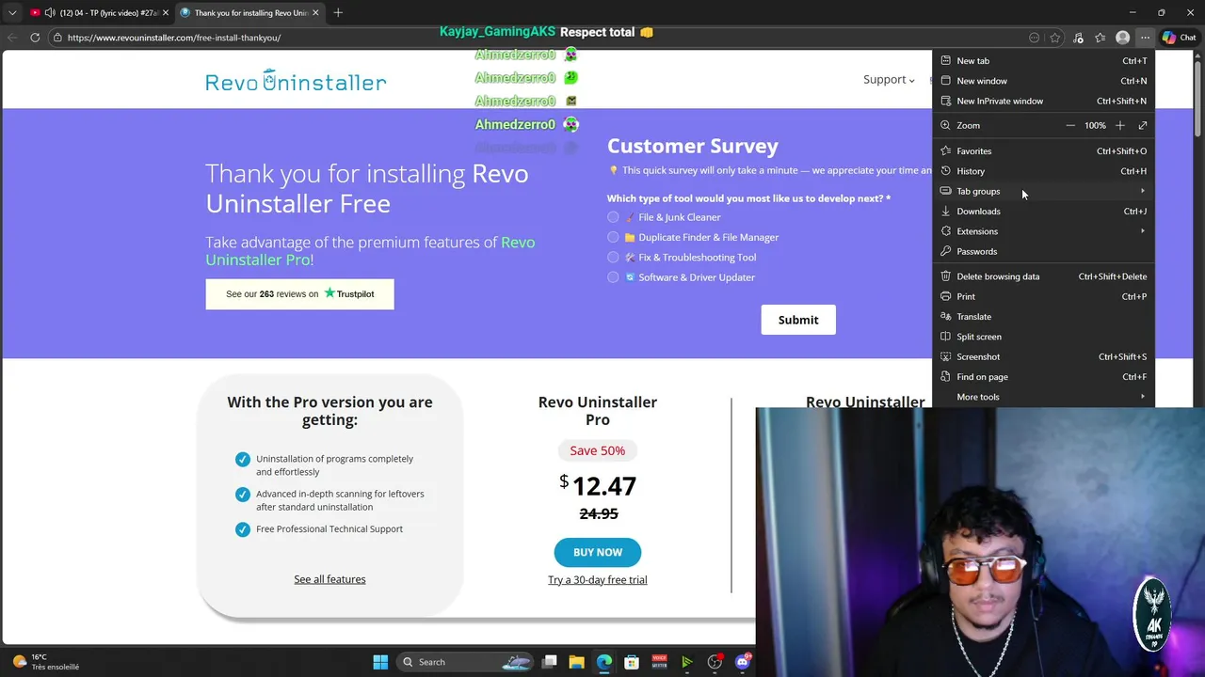Open Passwords from the Edge menu
Screen dimensions: 1205x677
pos(1044,252)
